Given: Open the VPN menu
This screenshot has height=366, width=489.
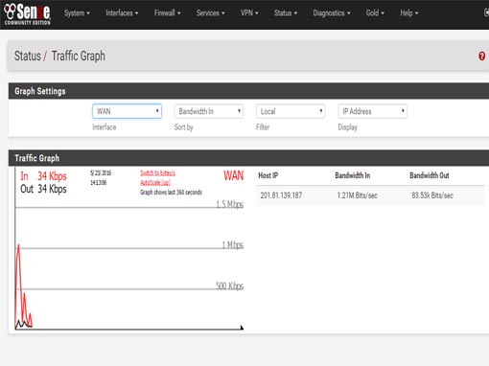Looking at the screenshot, I should (x=249, y=13).
